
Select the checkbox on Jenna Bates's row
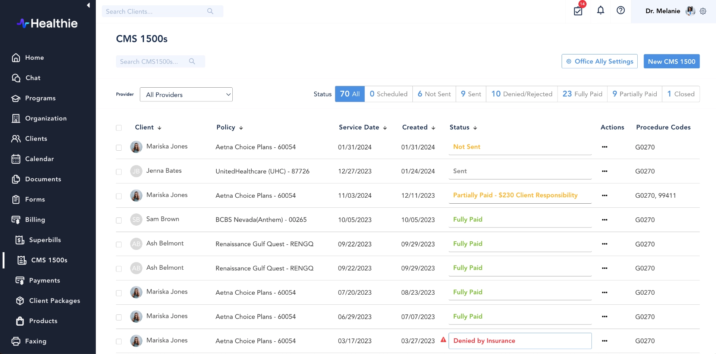(119, 172)
